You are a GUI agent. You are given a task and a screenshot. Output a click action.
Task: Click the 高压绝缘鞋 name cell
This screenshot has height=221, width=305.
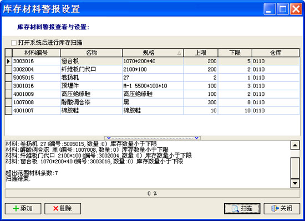point(91,94)
